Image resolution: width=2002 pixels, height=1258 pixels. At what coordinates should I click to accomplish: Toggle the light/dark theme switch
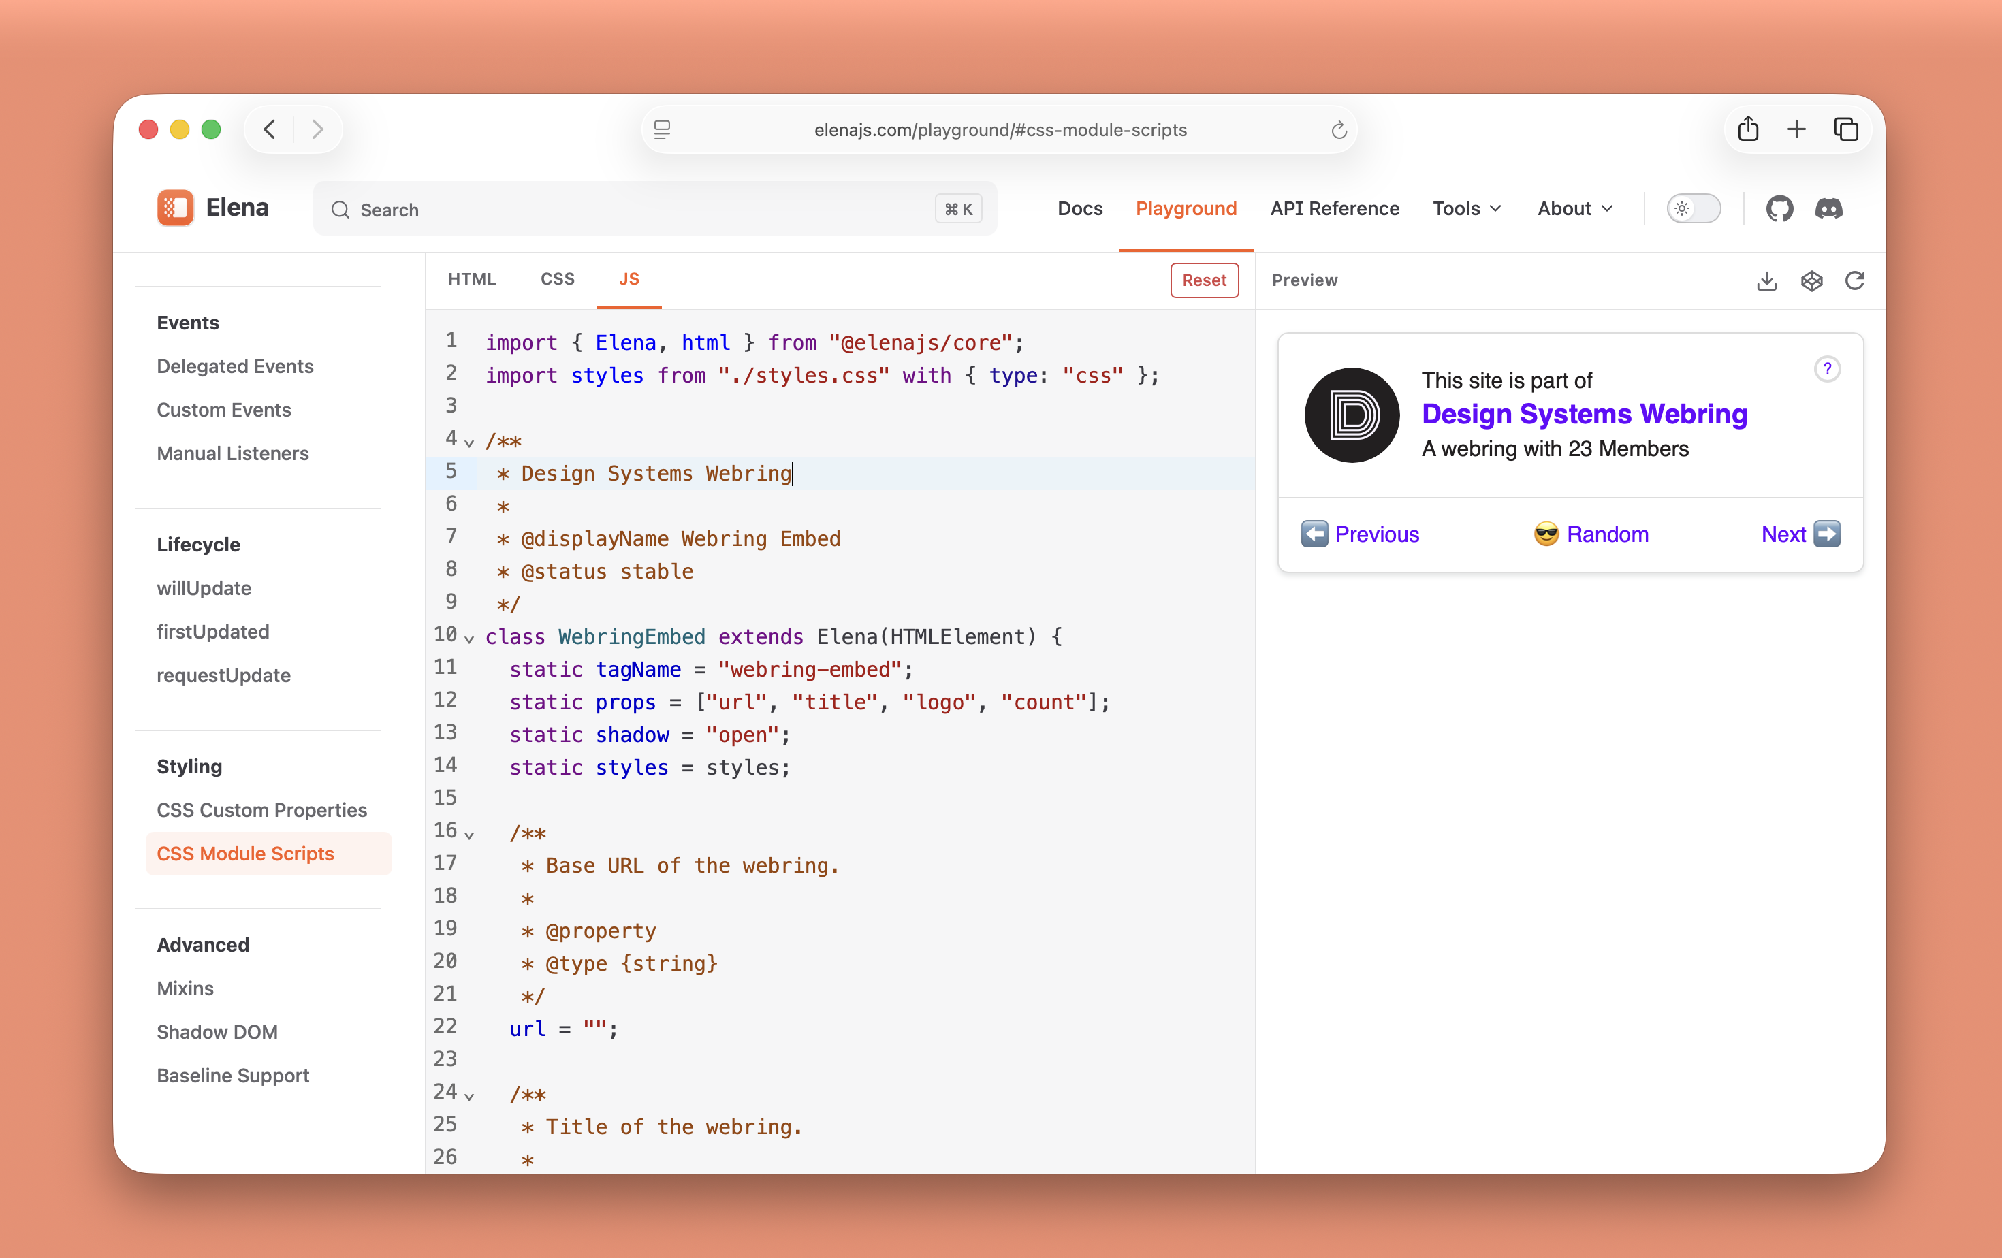(1693, 208)
